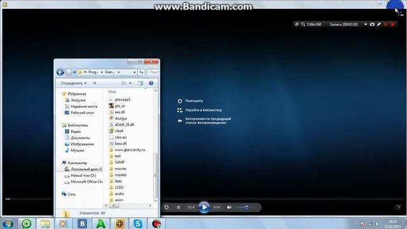
Task: Select the bass.dll file
Action: [x=118, y=143]
